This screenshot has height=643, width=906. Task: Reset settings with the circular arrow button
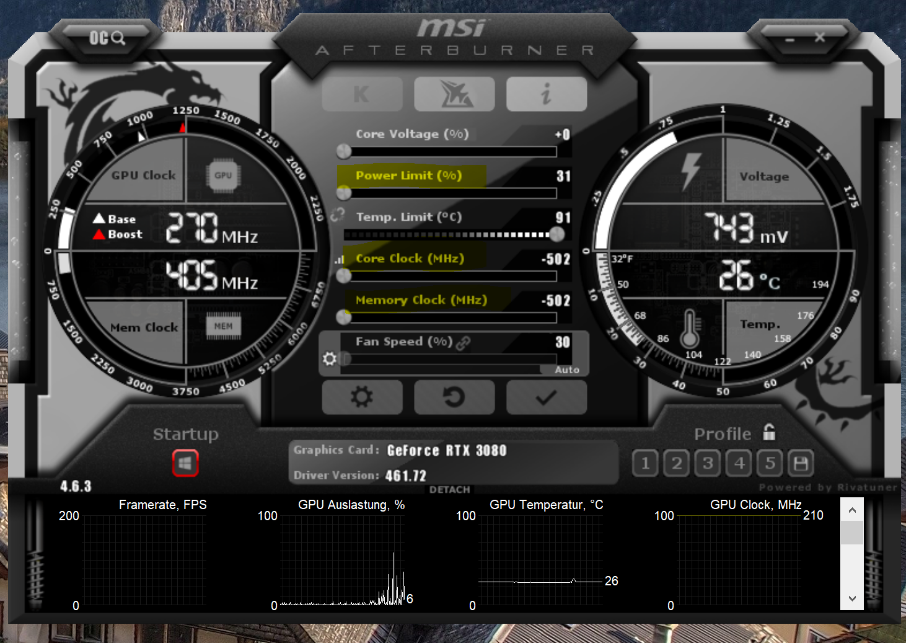point(454,397)
